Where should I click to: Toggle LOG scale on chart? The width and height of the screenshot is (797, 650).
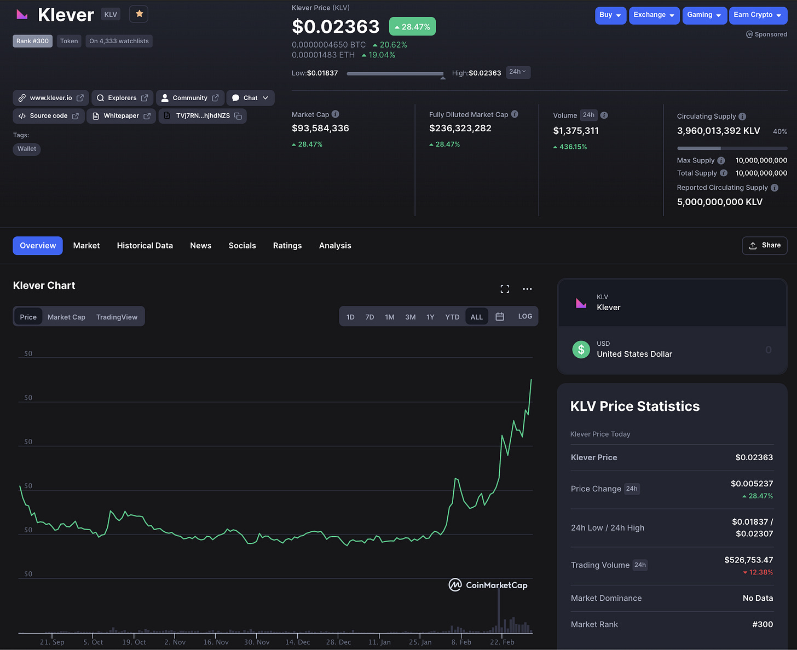click(x=525, y=316)
